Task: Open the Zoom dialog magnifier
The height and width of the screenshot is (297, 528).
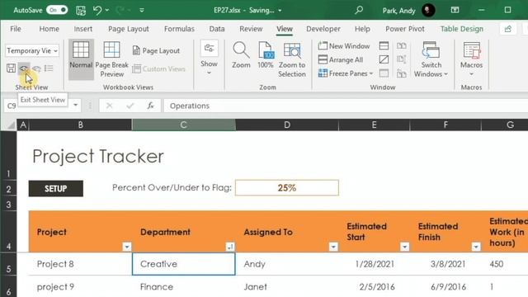Action: [x=241, y=55]
